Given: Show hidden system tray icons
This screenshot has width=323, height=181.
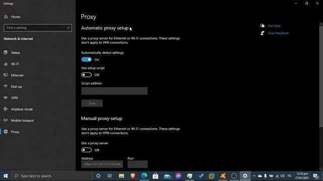Looking at the screenshot, I should click(254, 176).
